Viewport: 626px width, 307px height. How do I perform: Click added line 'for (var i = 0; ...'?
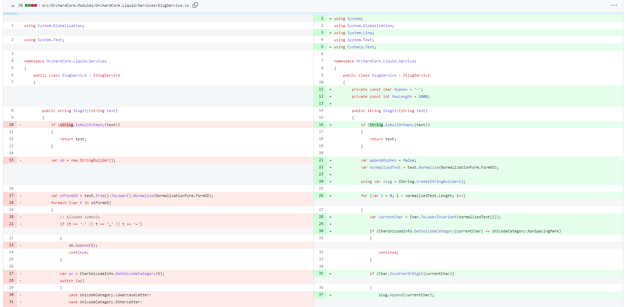[413, 196]
